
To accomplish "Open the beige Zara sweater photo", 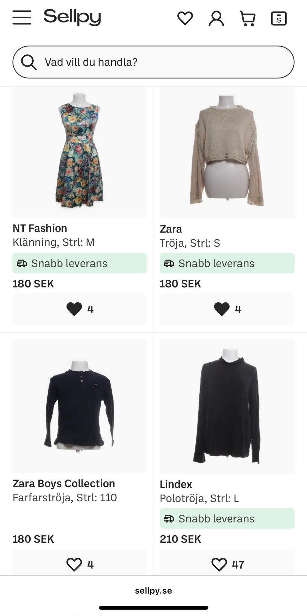I will (227, 152).
